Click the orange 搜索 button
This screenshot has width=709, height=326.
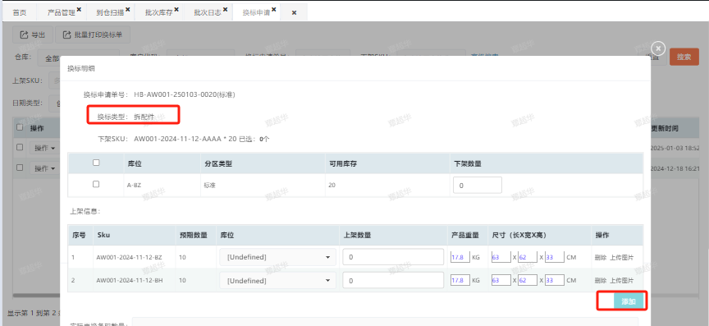[x=684, y=57]
